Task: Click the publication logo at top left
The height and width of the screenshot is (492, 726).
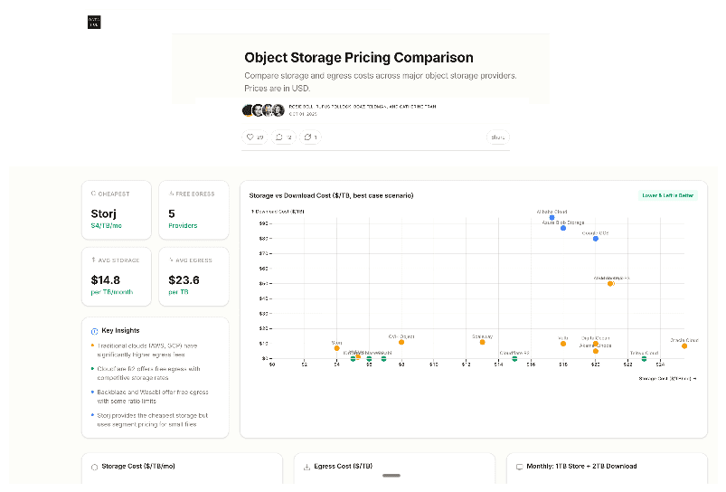Action: (94, 24)
